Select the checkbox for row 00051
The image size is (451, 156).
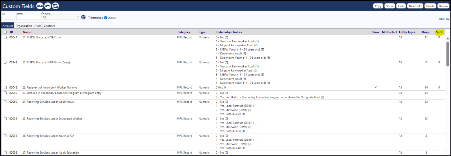point(5,119)
